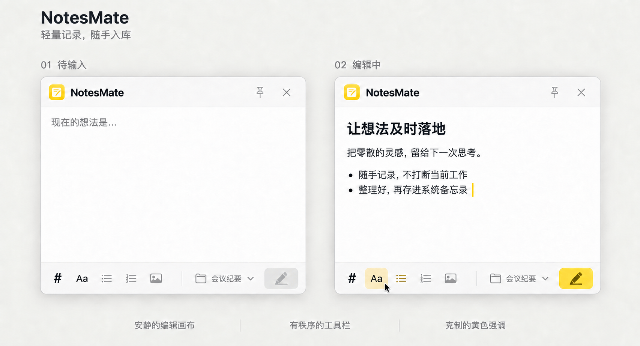
Task: Add an image in the 待输入 panel
Action: coord(156,278)
